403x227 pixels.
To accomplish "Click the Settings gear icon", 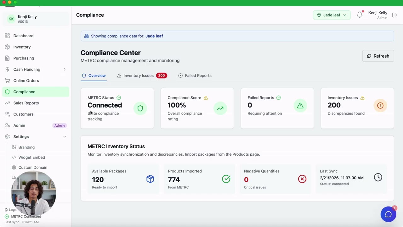I will 7,137.
